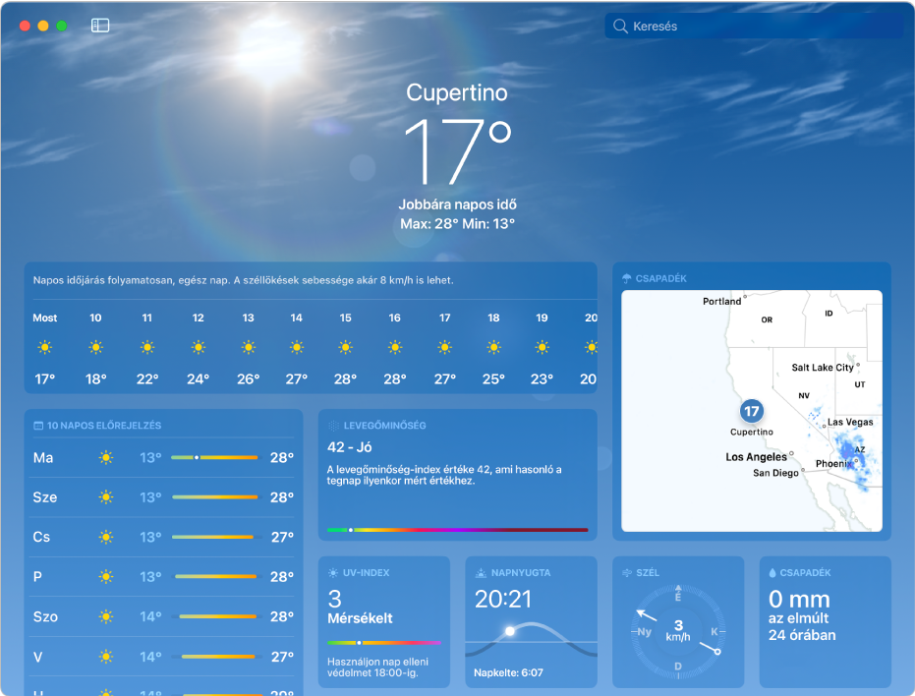This screenshot has width=915, height=696.
Task: Click the '20:21' sunset time
Action: pos(503,599)
